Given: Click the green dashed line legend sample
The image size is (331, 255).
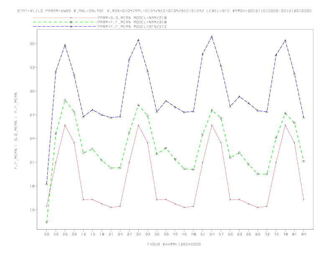Looking at the screenshot, I should (65, 22).
